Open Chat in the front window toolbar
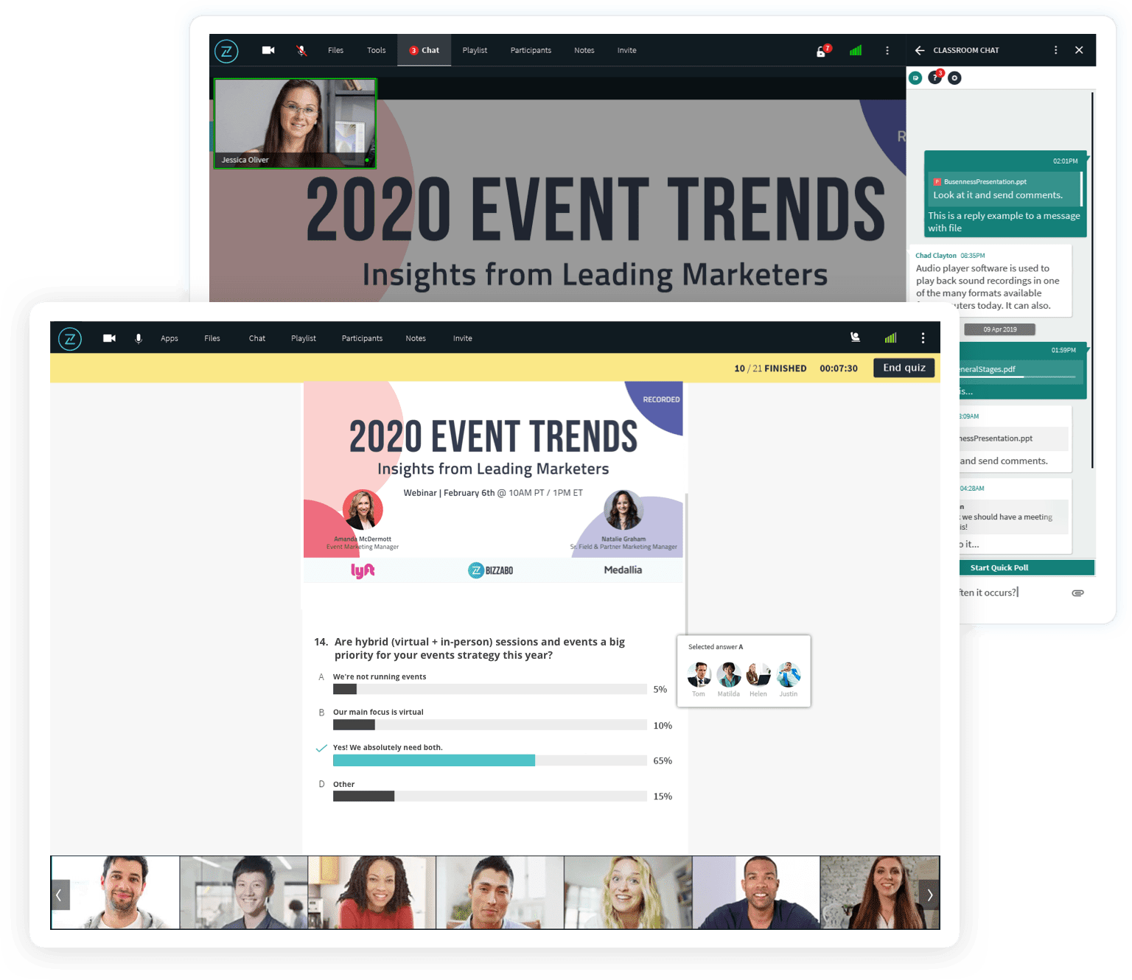The height and width of the screenshot is (980, 1132). click(257, 338)
